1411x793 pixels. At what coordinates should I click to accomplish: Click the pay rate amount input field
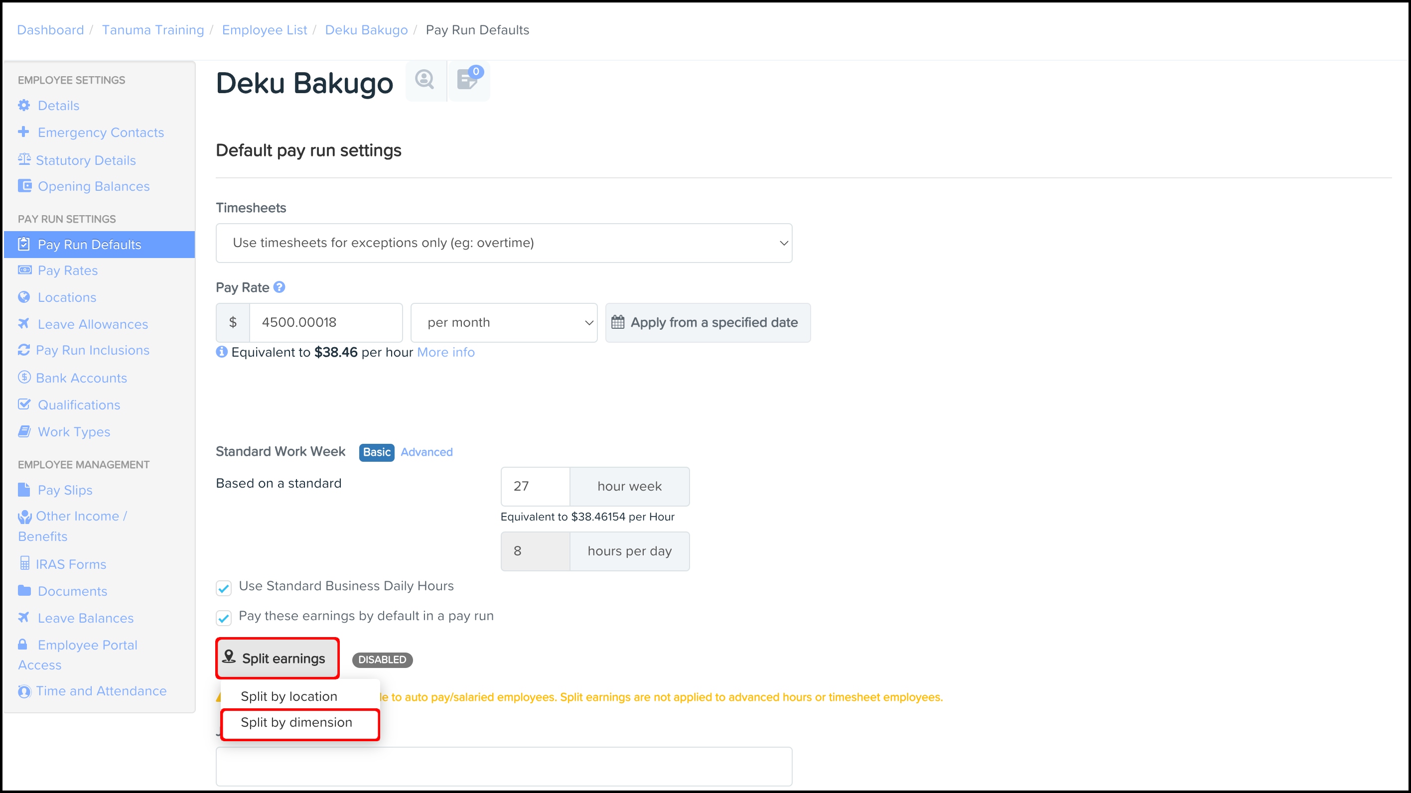326,323
